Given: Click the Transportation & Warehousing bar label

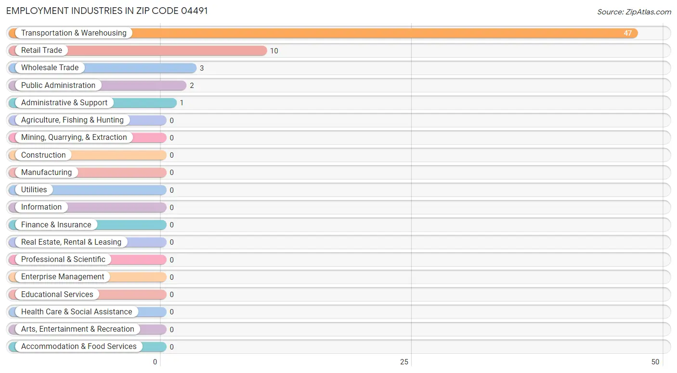Looking at the screenshot, I should point(74,33).
